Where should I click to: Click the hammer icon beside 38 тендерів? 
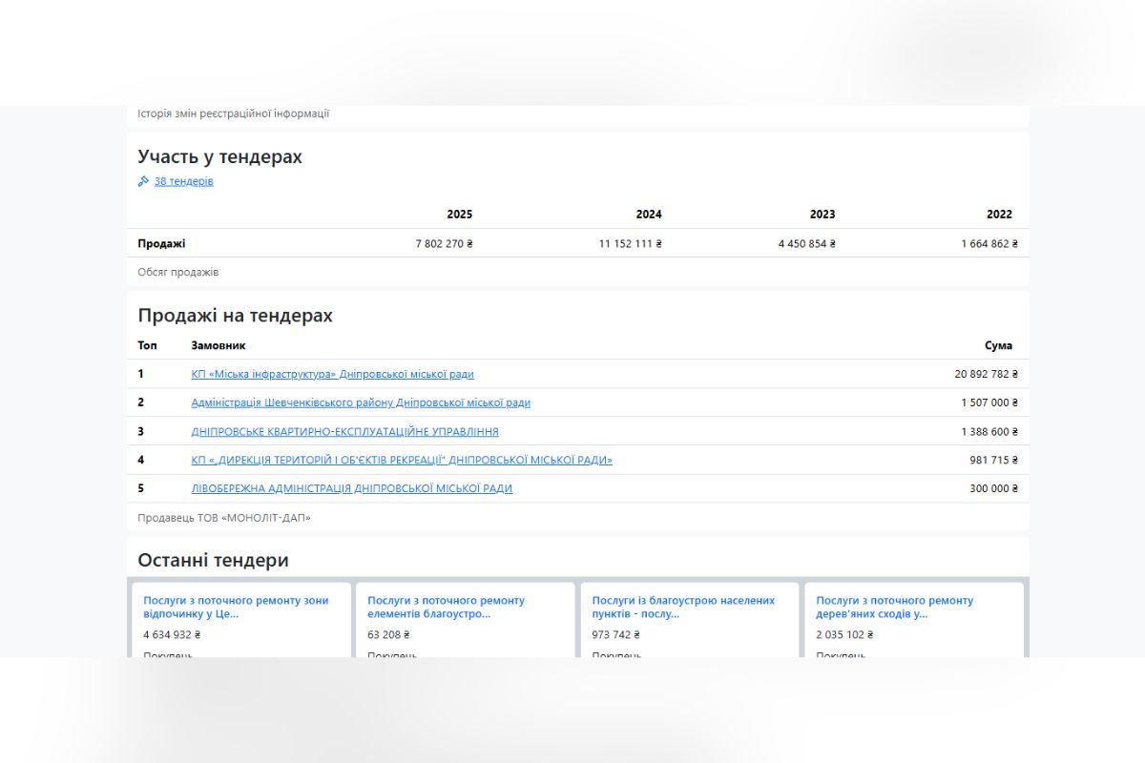click(x=143, y=181)
